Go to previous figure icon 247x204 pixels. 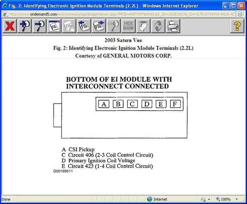(x=84, y=26)
